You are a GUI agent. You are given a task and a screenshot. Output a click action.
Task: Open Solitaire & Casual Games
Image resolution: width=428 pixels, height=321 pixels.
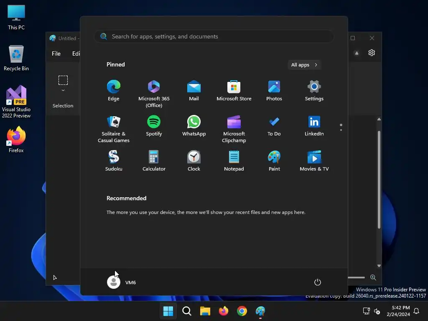pos(114,129)
